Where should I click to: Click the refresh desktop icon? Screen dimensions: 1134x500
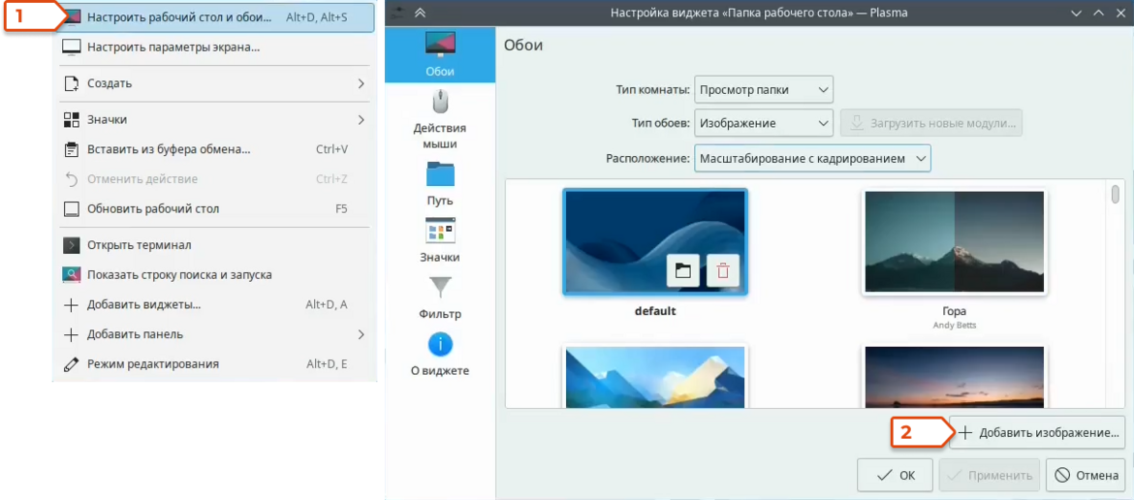pos(72,208)
